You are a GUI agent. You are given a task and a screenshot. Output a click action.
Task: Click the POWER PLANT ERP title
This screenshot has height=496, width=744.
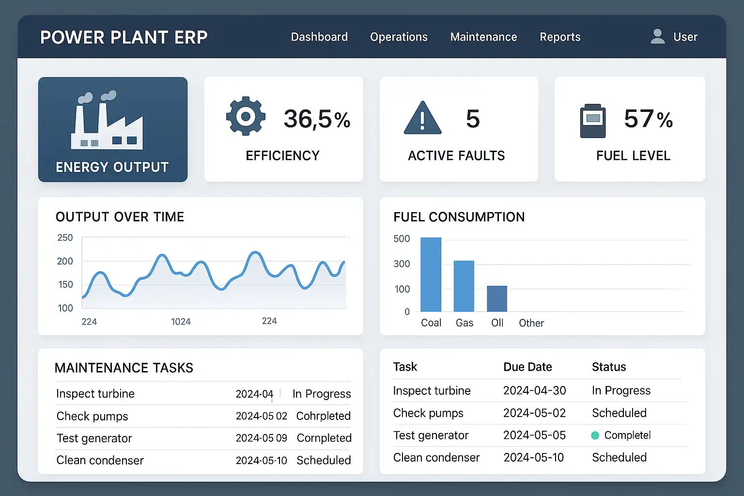[124, 37]
